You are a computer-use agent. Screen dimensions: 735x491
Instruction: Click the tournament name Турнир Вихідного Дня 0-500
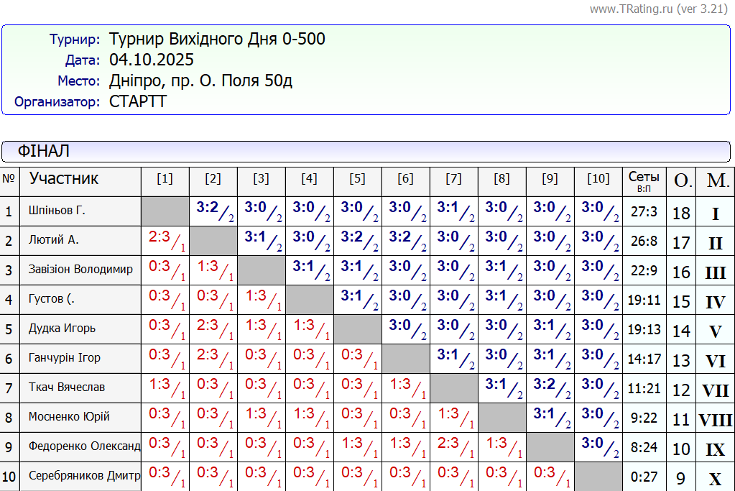[217, 39]
